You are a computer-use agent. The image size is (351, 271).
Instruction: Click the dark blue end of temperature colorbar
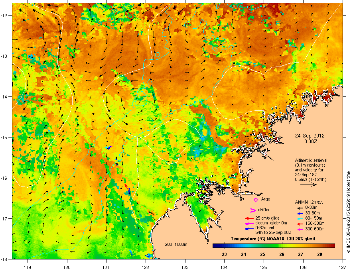215,246
